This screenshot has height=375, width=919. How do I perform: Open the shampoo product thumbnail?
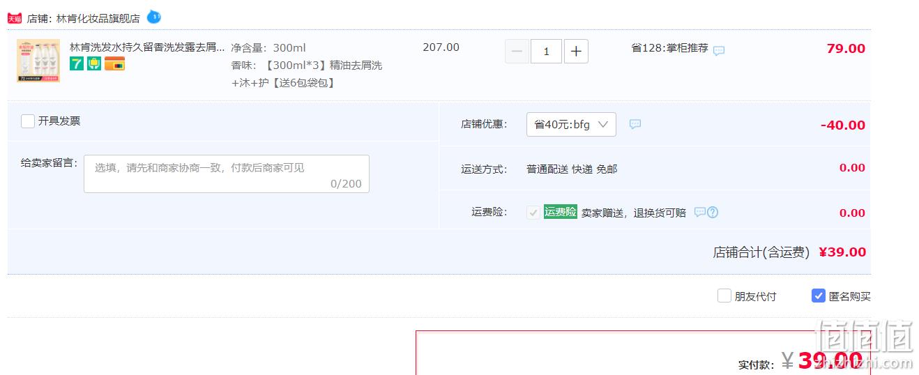[x=38, y=61]
